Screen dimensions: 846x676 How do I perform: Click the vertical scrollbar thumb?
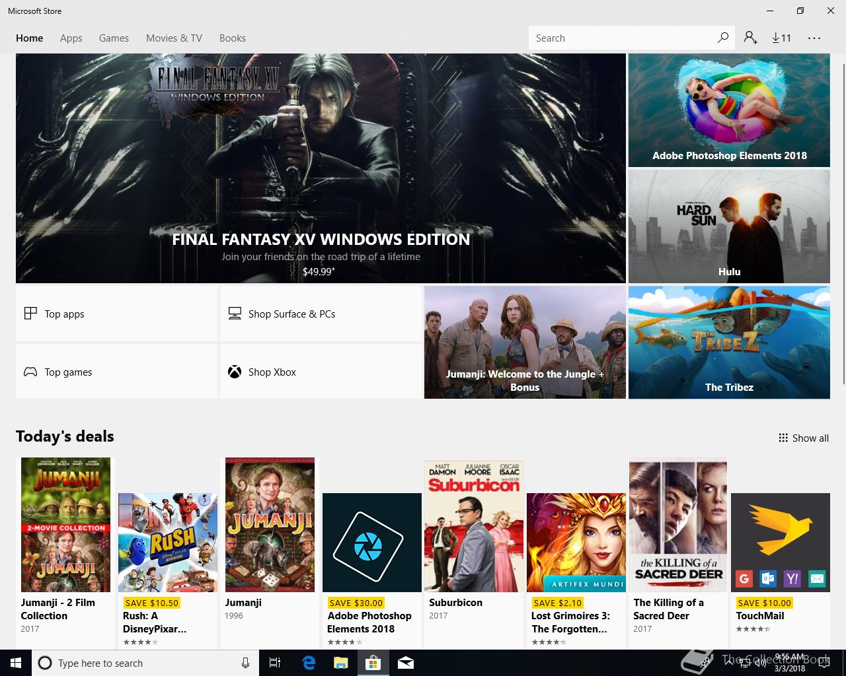coord(843,223)
